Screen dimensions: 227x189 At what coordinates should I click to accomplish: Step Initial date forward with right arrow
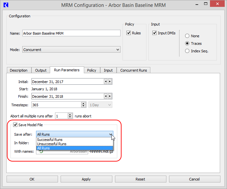(110, 82)
